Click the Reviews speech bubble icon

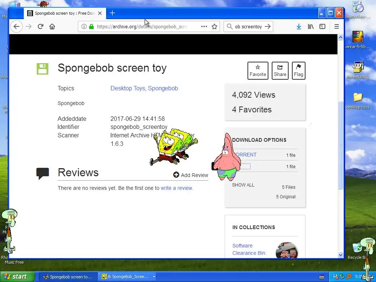pyautogui.click(x=43, y=173)
